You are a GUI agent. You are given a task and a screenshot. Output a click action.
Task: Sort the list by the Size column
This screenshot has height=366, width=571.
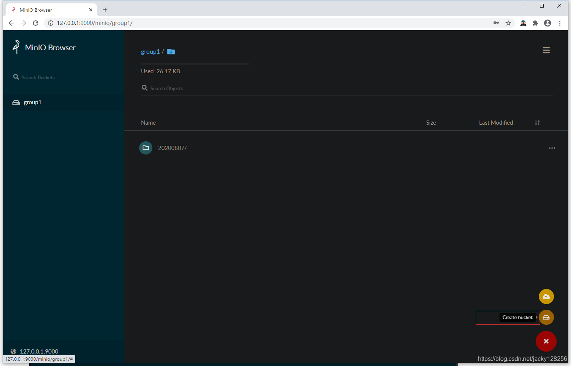431,123
